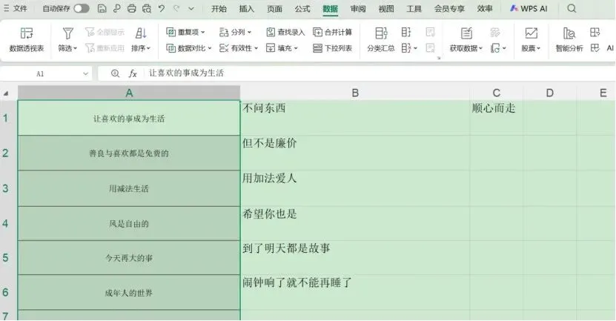The image size is (616, 321).
Task: Open the 分列 dropdown
Action: tap(235, 32)
